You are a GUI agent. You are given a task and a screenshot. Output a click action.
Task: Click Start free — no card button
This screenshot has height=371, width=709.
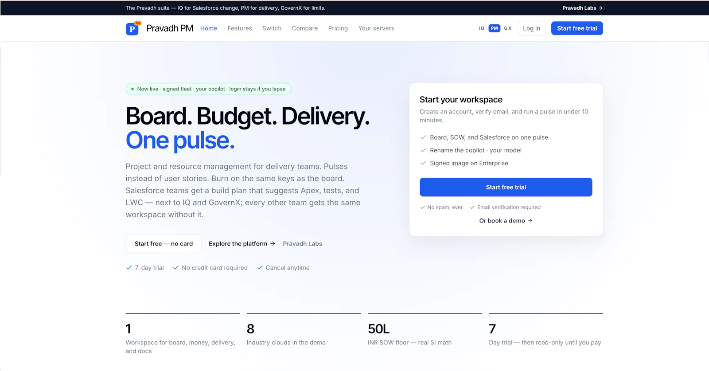(x=164, y=244)
